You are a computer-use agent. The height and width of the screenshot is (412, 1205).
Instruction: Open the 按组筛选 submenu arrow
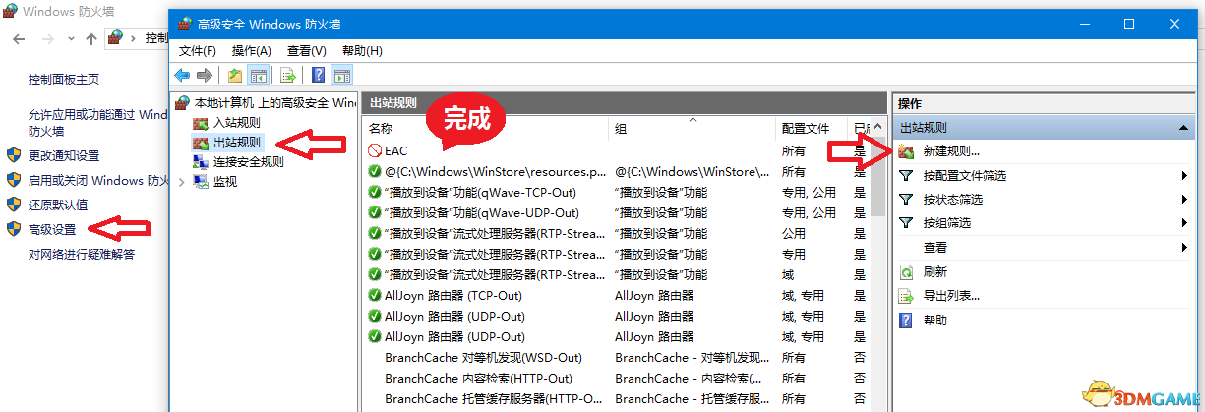click(x=1185, y=223)
